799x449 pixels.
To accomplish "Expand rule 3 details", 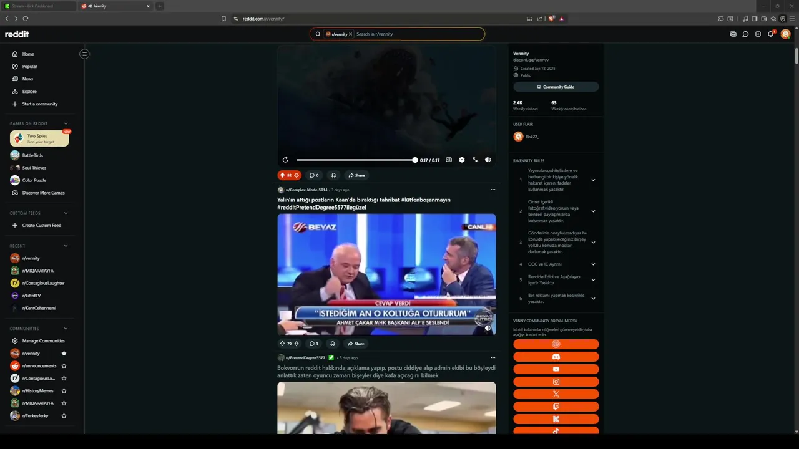I will 593,243.
